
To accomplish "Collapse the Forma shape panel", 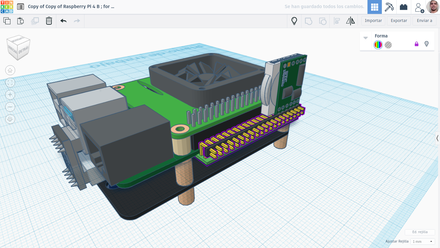I will pos(366,38).
